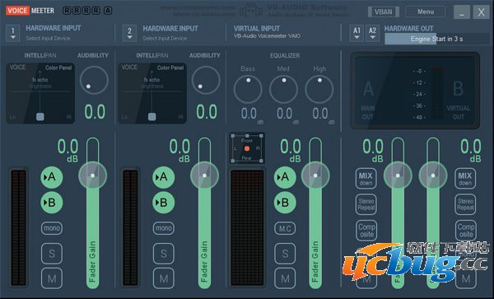
Task: Click Audibility knob of Hardware Input 2
Action: pyautogui.click(x=206, y=80)
